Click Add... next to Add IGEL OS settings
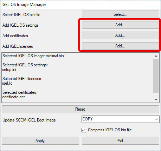This screenshot has width=161, height=151. click(121, 25)
